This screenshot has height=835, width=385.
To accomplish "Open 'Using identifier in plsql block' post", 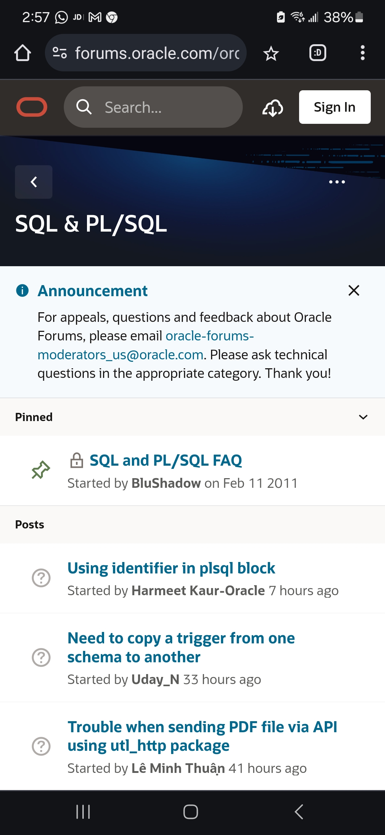I will pyautogui.click(x=171, y=568).
